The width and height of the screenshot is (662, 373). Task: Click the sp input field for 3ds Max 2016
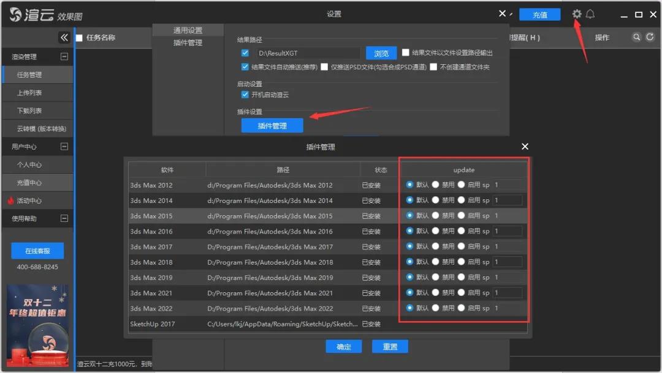tap(508, 231)
